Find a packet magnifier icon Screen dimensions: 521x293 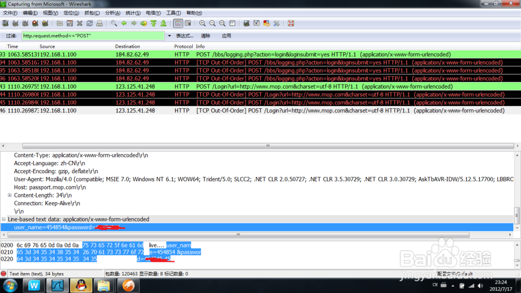point(114,23)
